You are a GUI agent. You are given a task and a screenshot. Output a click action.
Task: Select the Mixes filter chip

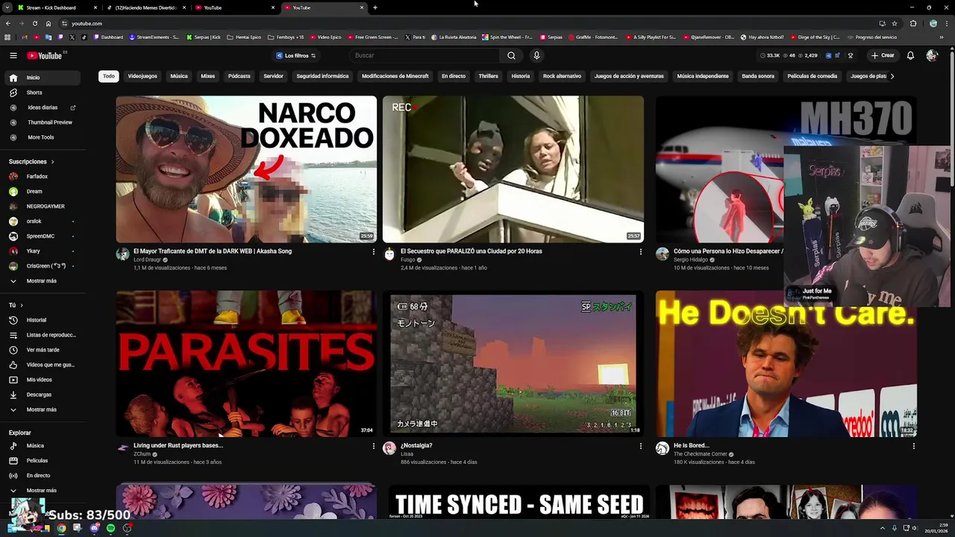(207, 76)
